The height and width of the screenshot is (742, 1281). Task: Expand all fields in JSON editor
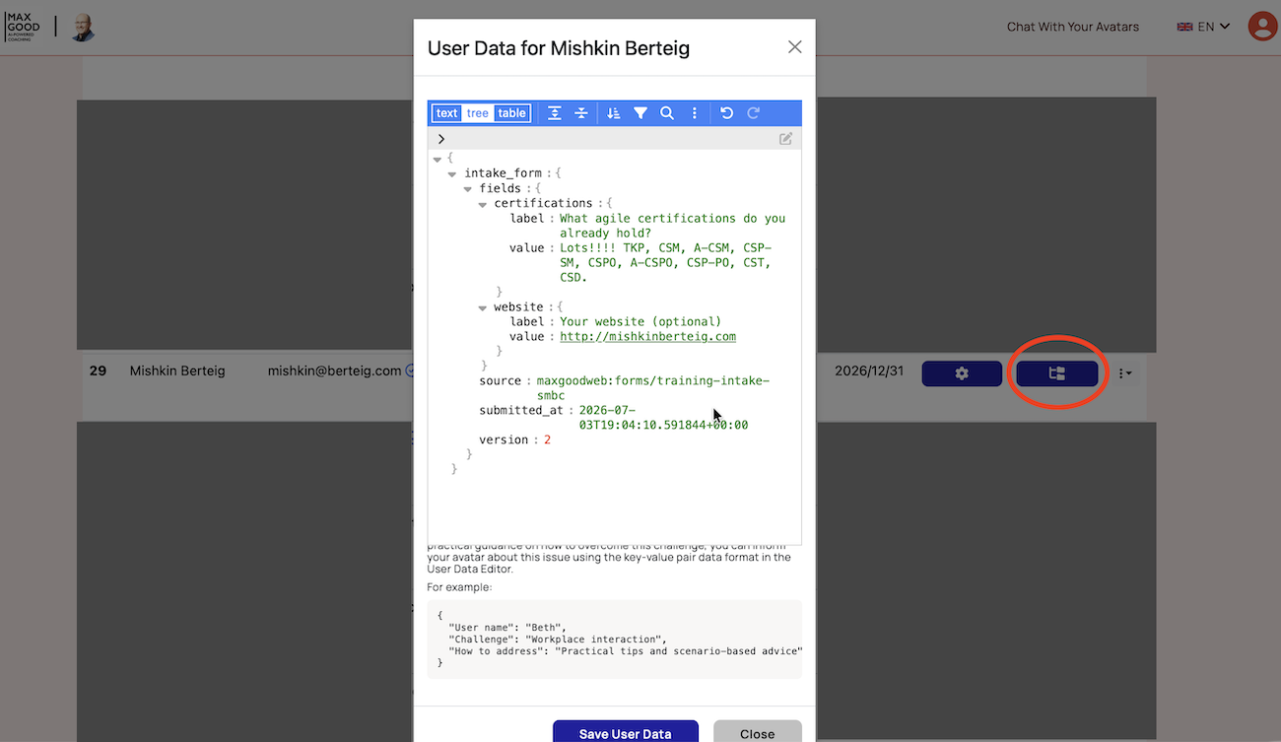[x=555, y=113]
